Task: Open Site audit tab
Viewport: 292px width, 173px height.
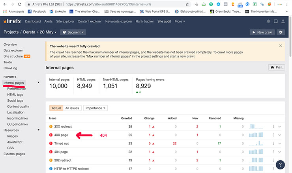Action: pyautogui.click(x=164, y=21)
